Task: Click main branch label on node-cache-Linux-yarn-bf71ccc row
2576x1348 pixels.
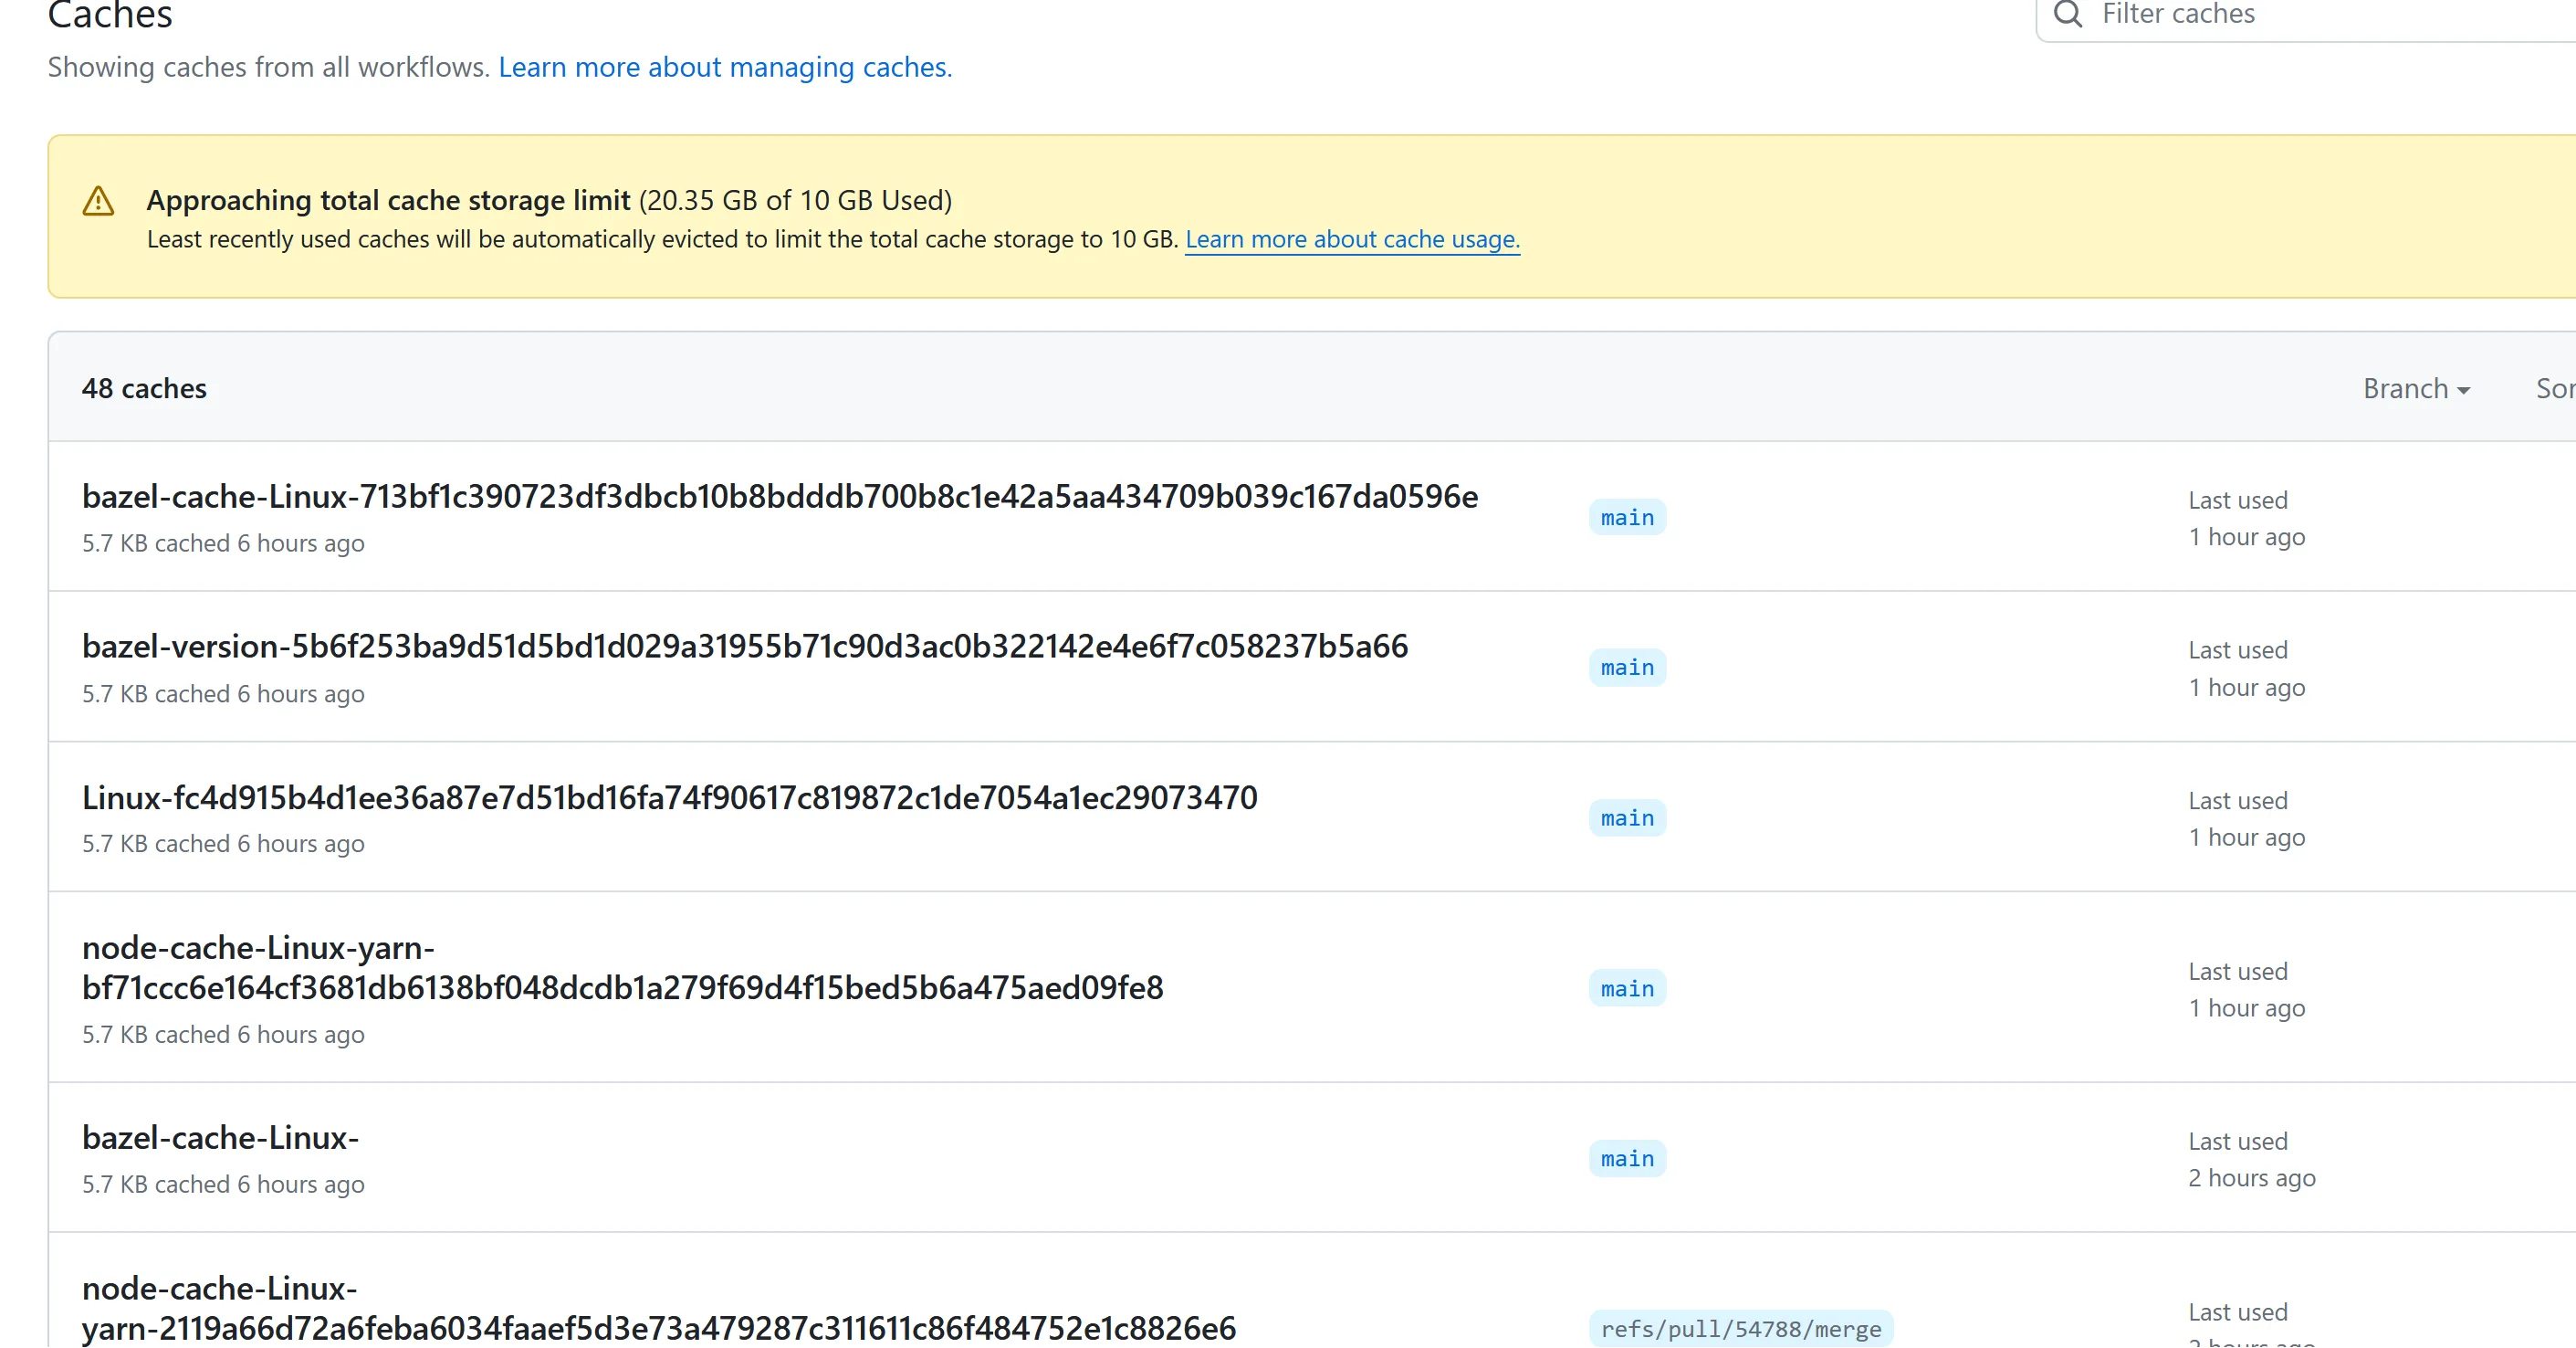Action: (1626, 989)
